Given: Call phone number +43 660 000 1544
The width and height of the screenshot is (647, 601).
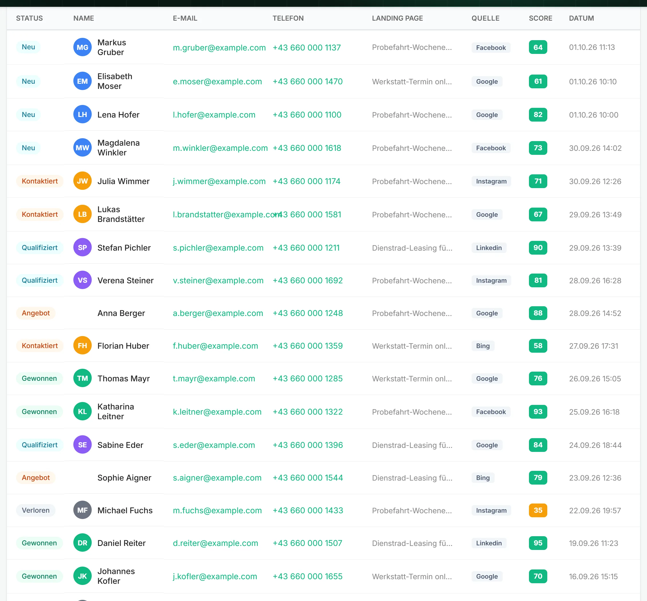Looking at the screenshot, I should [x=307, y=477].
